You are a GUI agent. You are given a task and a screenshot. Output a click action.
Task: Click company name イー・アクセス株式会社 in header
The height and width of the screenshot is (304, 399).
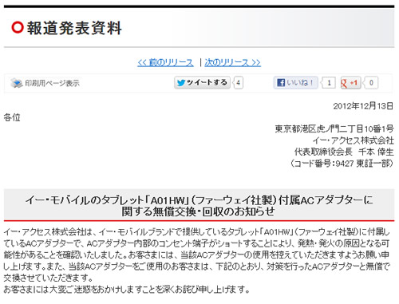tap(353, 140)
